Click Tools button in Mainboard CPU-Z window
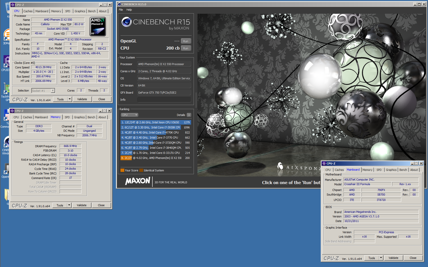The image size is (428, 267). click(x=372, y=258)
